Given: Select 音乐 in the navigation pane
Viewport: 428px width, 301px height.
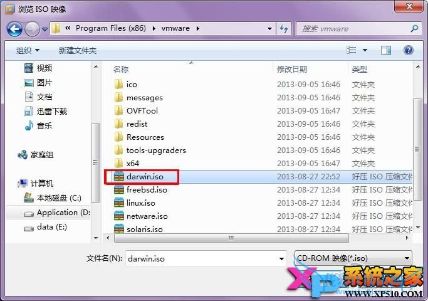Looking at the screenshot, I should click(x=38, y=125).
